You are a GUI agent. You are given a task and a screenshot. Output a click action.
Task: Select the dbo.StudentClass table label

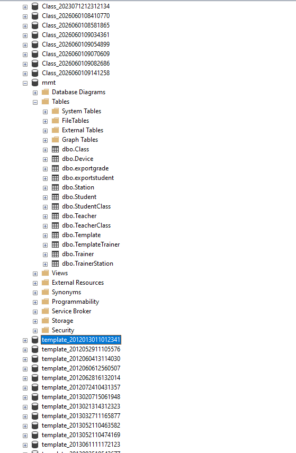(86, 206)
